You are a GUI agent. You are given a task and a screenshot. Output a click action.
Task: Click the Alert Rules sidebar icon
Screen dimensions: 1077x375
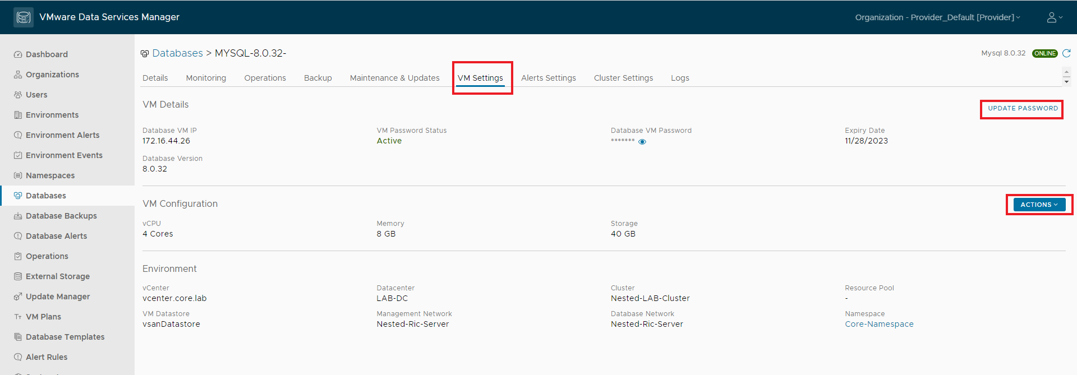[x=18, y=357]
